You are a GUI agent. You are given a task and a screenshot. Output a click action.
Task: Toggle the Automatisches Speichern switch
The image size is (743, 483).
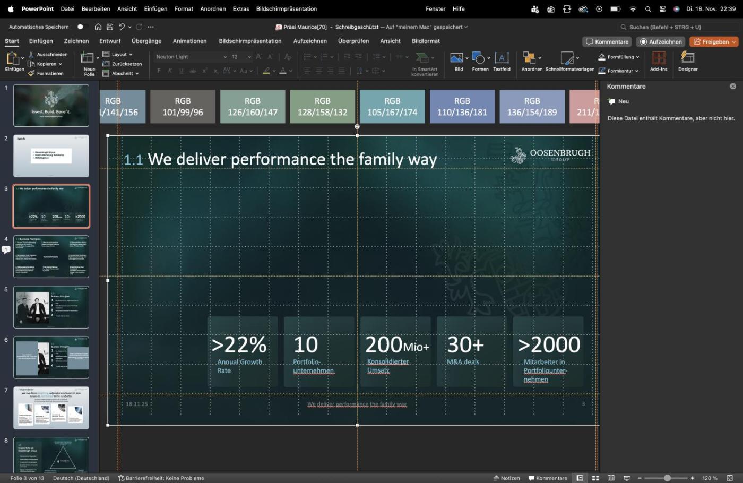tap(80, 27)
